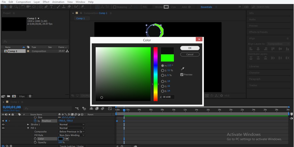The height and width of the screenshot is (147, 294).
Task: Toggle the Opacity property stopwatch
Action: point(35,142)
